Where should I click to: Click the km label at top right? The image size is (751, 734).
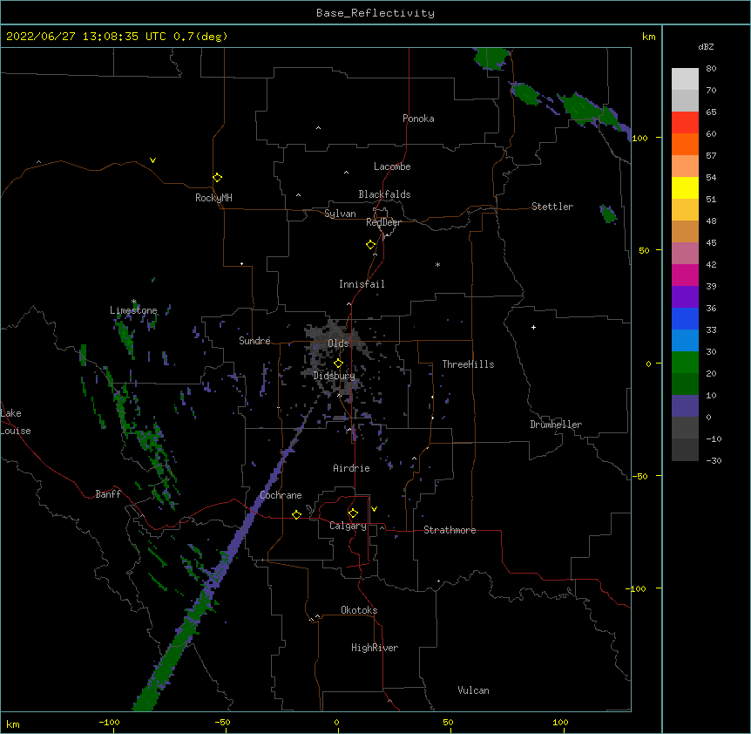(648, 37)
